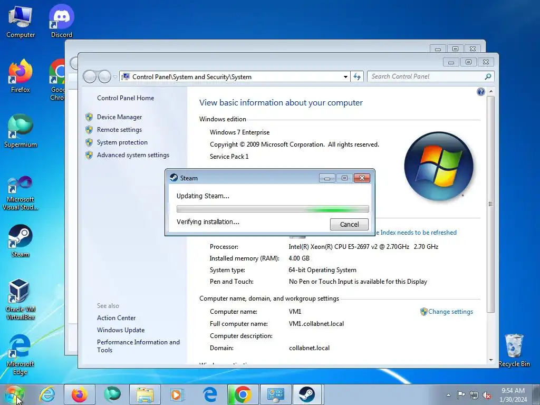Go to Control Panel Home
This screenshot has height=405, width=540.
point(126,98)
